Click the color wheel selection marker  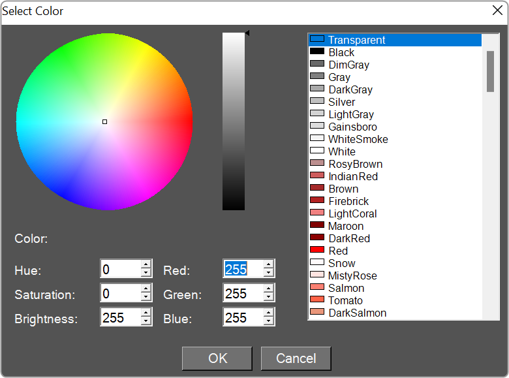(x=104, y=122)
